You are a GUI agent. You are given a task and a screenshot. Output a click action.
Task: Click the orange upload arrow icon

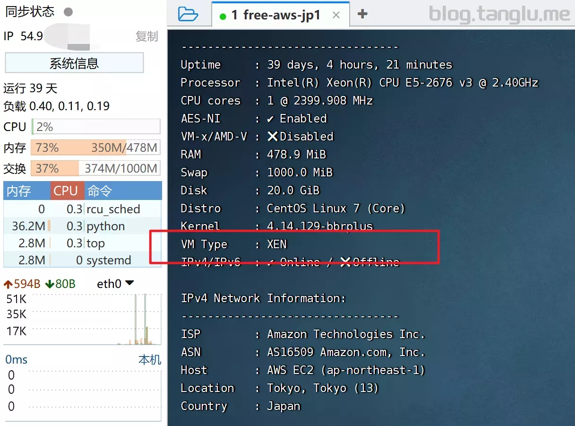tap(8, 284)
